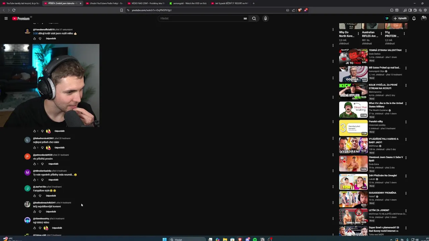
Task: Open more options for TEMNÁ STRANA VALENTÝNA video
Action: pyautogui.click(x=406, y=51)
